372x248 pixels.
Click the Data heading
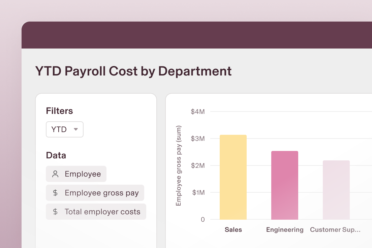coord(56,155)
